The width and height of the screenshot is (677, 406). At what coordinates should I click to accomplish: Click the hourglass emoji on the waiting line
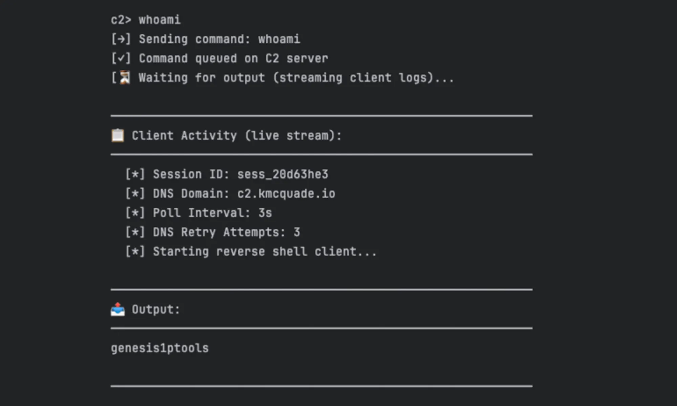click(x=125, y=77)
